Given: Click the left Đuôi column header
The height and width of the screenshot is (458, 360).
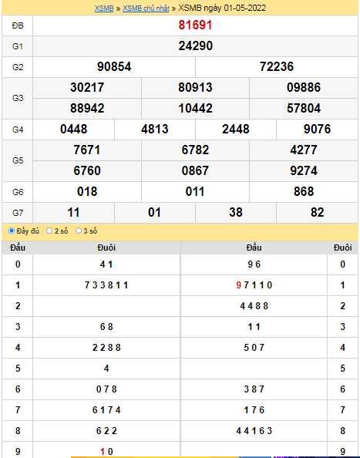Looking at the screenshot, I should click(106, 248).
